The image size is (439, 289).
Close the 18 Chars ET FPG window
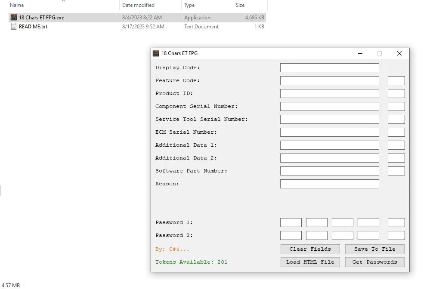pyautogui.click(x=399, y=53)
